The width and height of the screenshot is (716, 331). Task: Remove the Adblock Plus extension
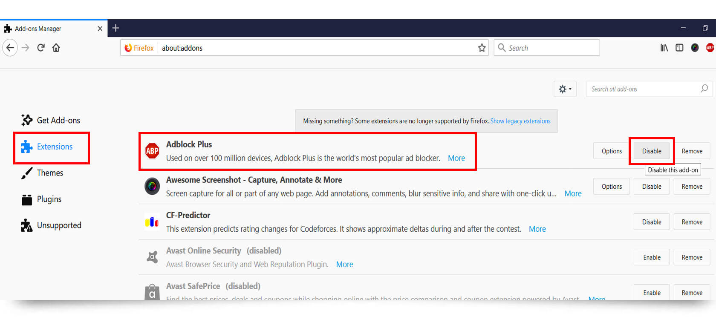692,151
